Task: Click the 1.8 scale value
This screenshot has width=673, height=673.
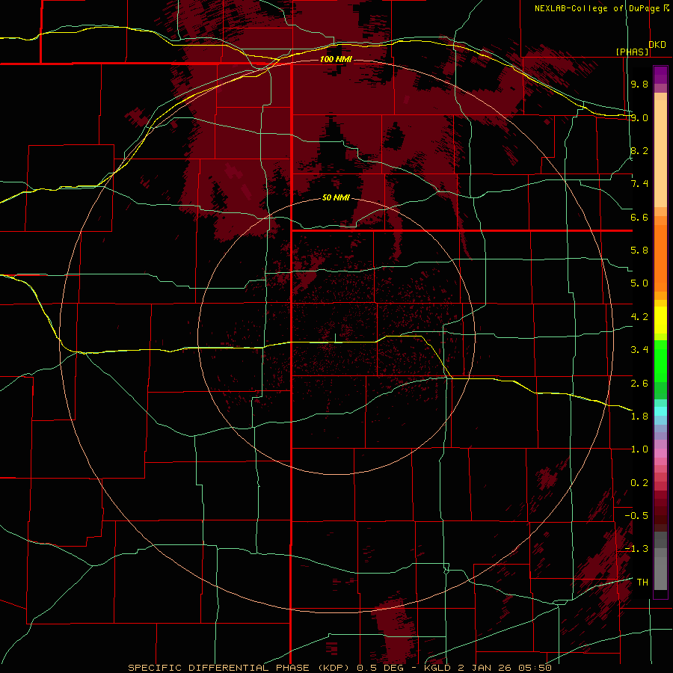Action: 639,417
